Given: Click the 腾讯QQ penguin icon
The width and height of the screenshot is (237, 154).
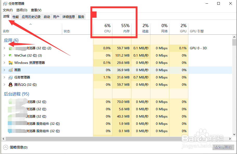Looking at the screenshot, I should coord(10,85).
